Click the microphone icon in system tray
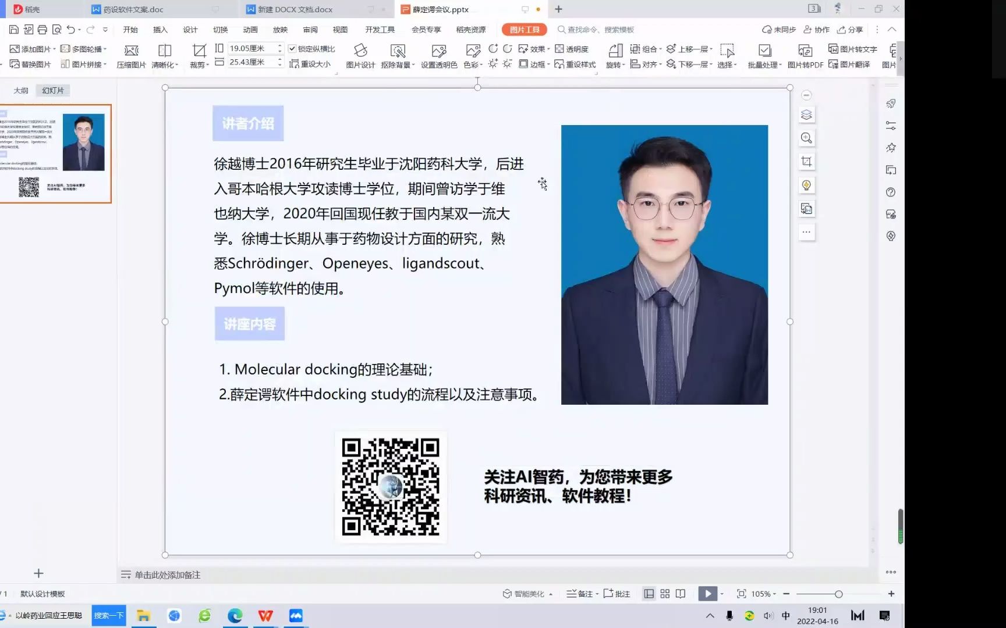 729,616
